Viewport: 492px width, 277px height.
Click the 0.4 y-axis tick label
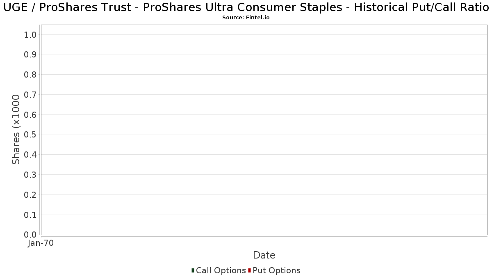coord(30,155)
